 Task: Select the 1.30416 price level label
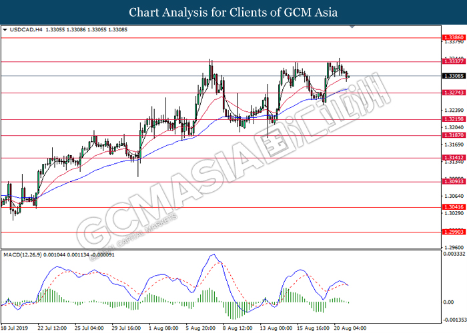point(454,207)
